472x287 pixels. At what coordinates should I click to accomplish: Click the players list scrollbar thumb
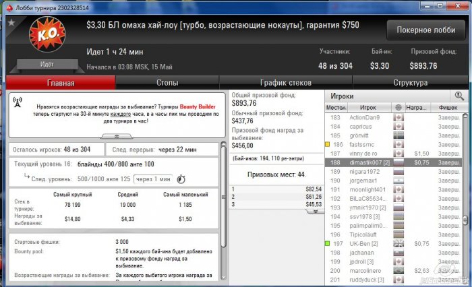[465, 220]
